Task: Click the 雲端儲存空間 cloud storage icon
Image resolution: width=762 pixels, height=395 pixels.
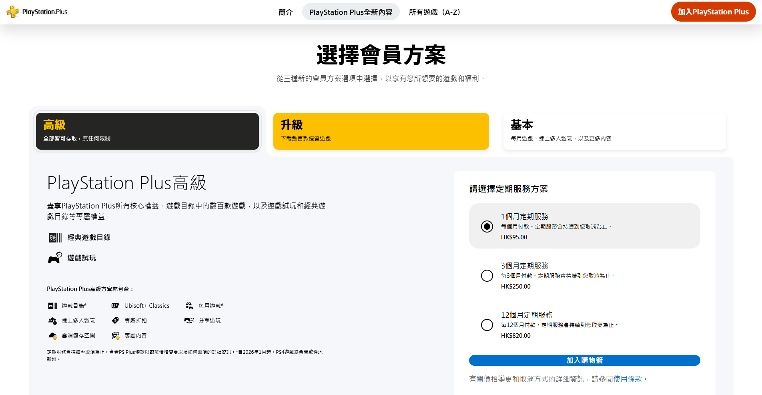Action: [52, 335]
